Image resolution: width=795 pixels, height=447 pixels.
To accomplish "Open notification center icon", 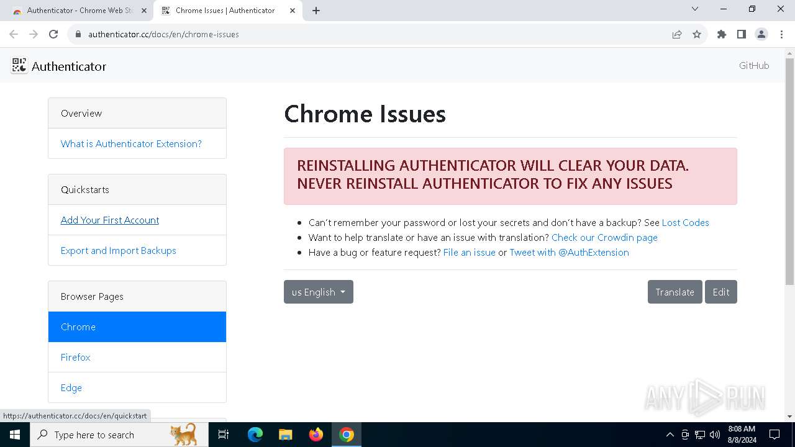I will [775, 435].
